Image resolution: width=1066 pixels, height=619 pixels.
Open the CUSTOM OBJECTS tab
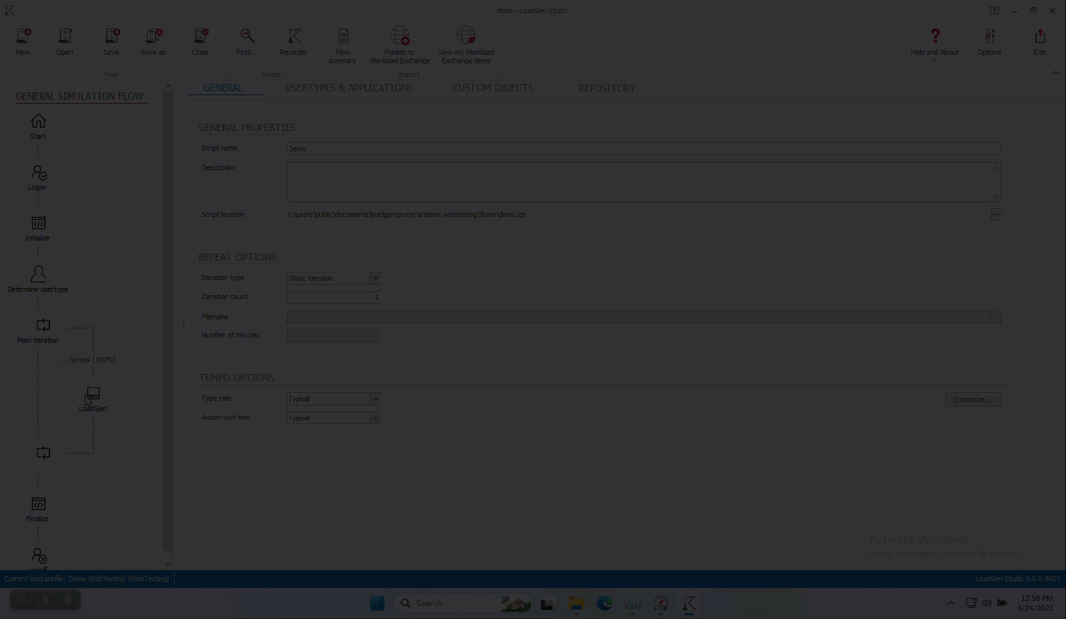[493, 88]
